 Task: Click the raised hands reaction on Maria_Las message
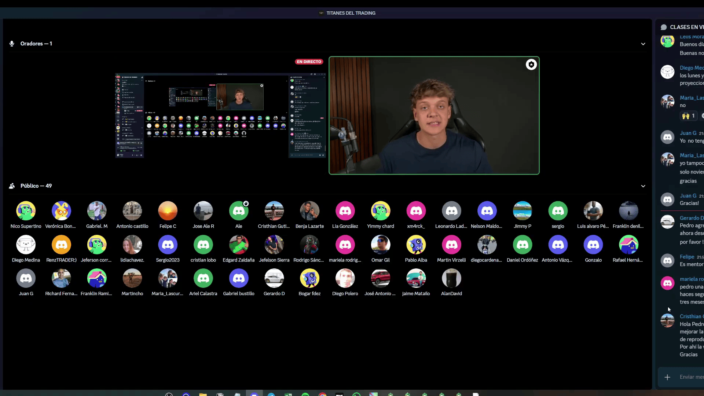[689, 116]
